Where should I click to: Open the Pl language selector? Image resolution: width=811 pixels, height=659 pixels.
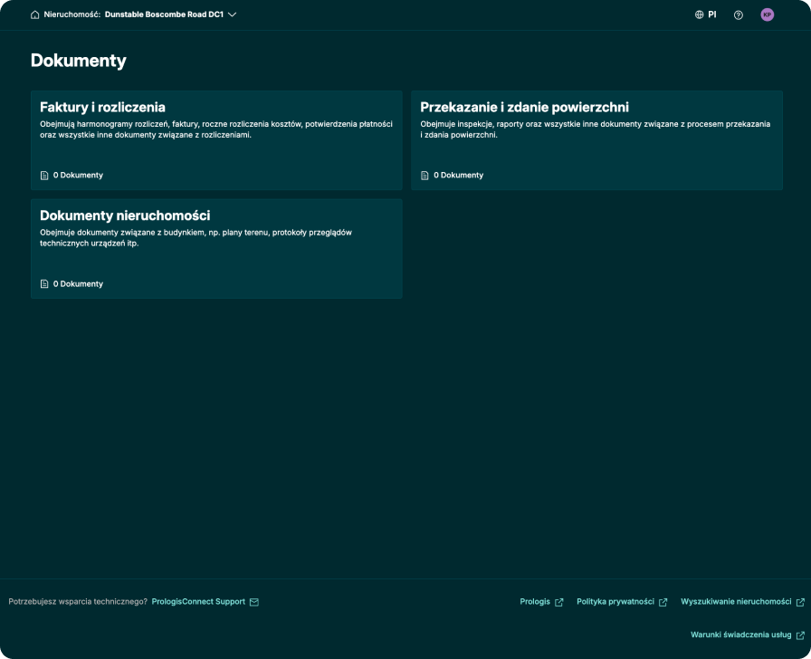click(706, 14)
